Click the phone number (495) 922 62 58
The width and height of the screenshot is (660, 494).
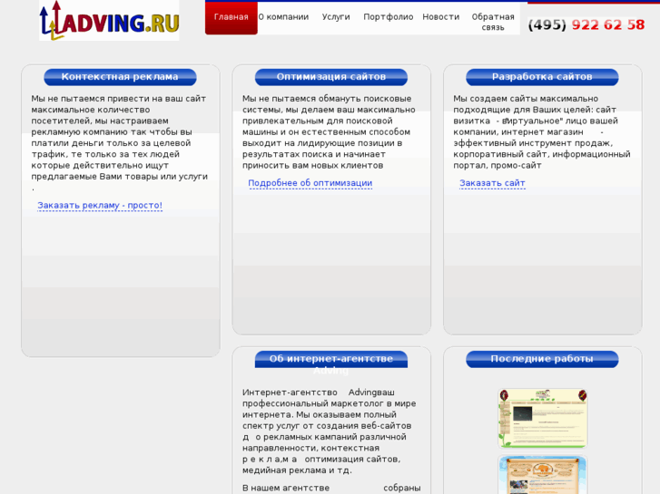pos(586,24)
